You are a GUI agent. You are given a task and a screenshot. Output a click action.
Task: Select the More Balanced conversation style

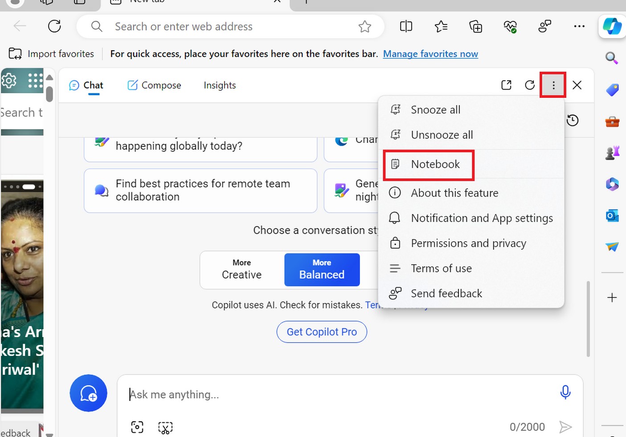point(322,270)
